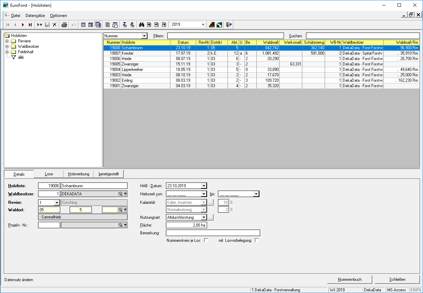
Task: Click into the Filtern input field
Action: tap(225, 36)
